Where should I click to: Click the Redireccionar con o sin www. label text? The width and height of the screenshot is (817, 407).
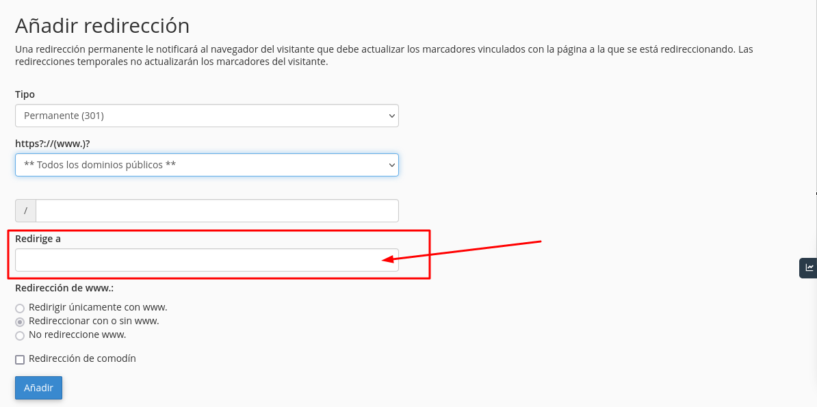(x=94, y=321)
